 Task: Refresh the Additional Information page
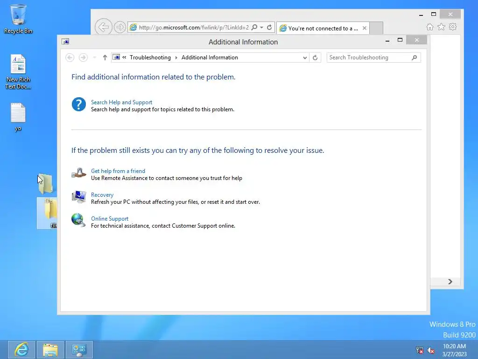[315, 57]
